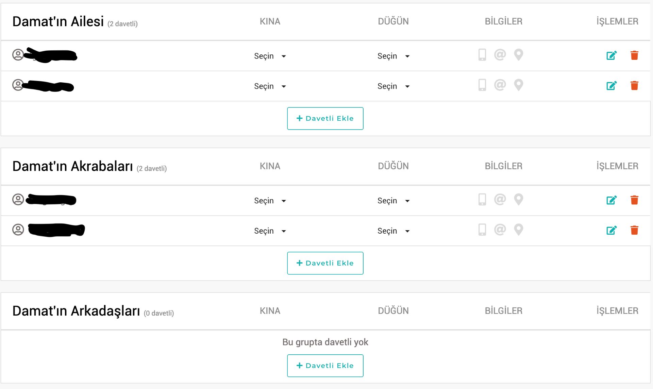Screen dimensions: 653x389
Task: Click DÜĞÜN header in Damat'ın Akrabaları table
Action: point(394,166)
